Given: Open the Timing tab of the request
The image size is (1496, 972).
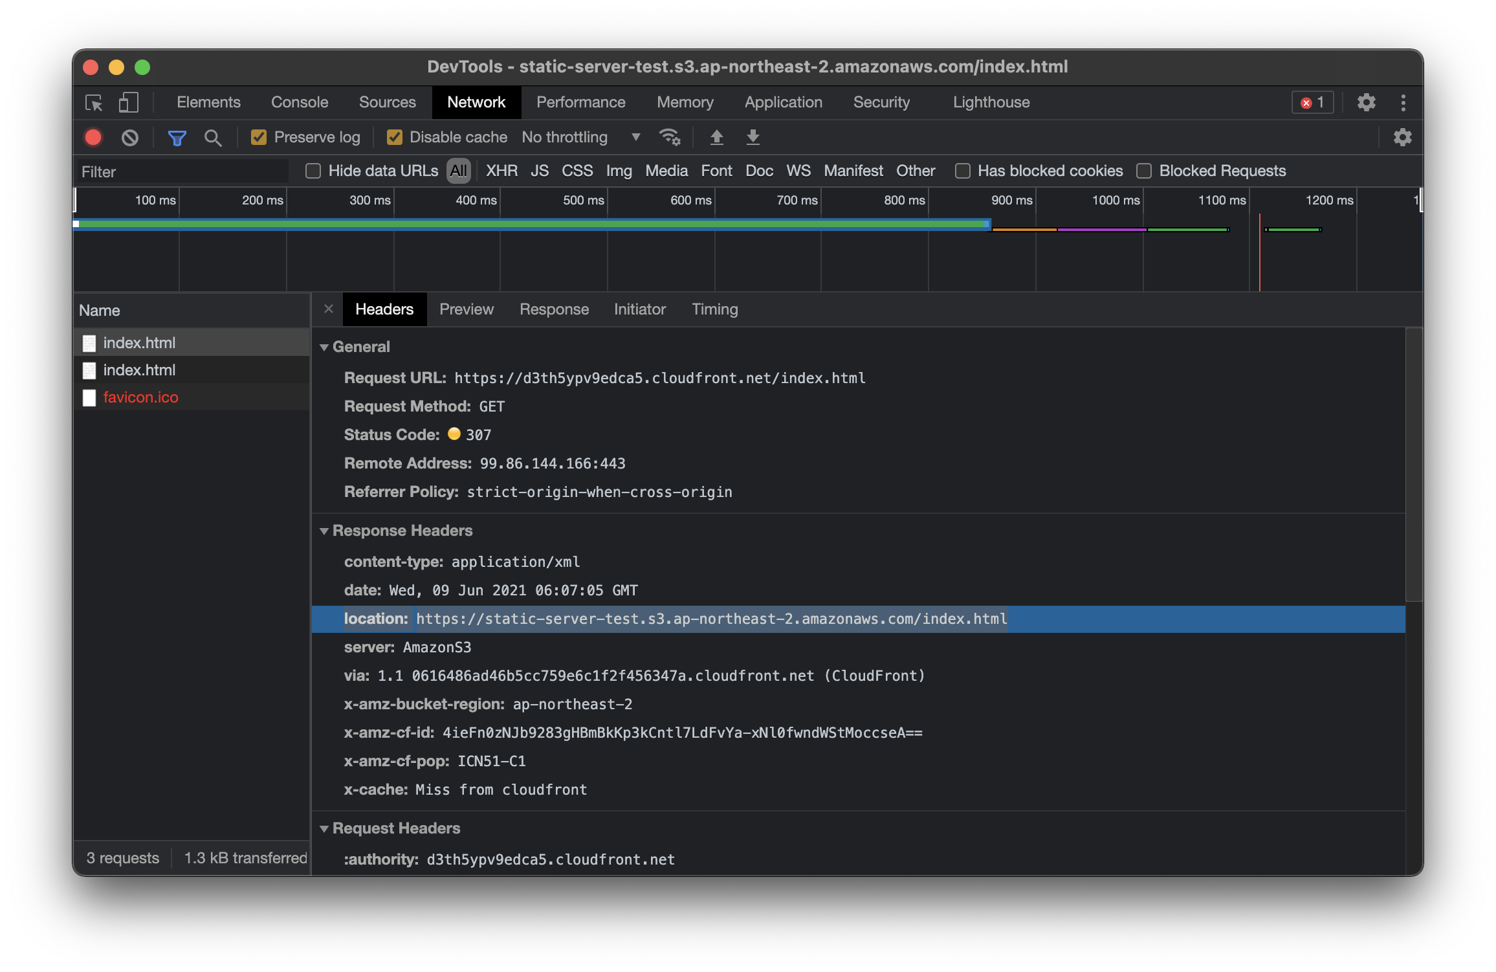Looking at the screenshot, I should click(714, 309).
